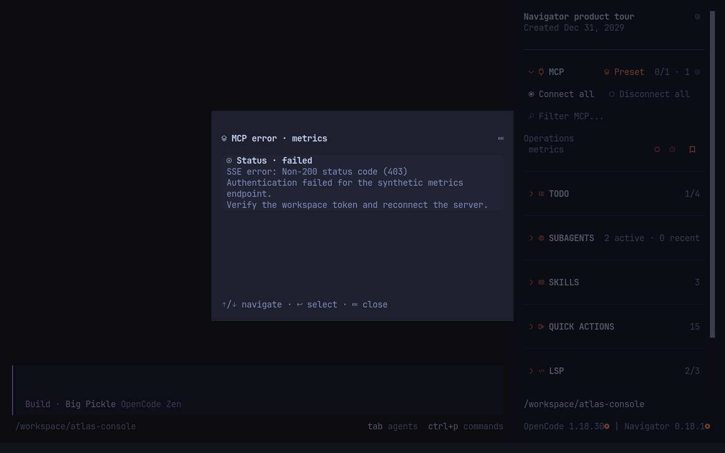Click the select hint in dialog footer
Image resolution: width=725 pixels, height=453 pixels.
coord(317,305)
